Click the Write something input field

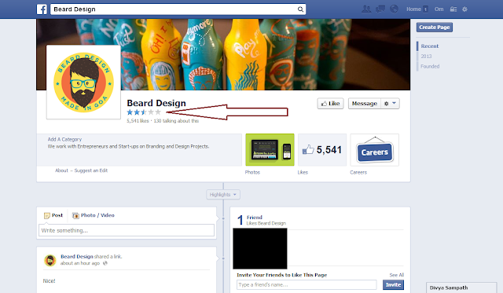click(x=127, y=230)
